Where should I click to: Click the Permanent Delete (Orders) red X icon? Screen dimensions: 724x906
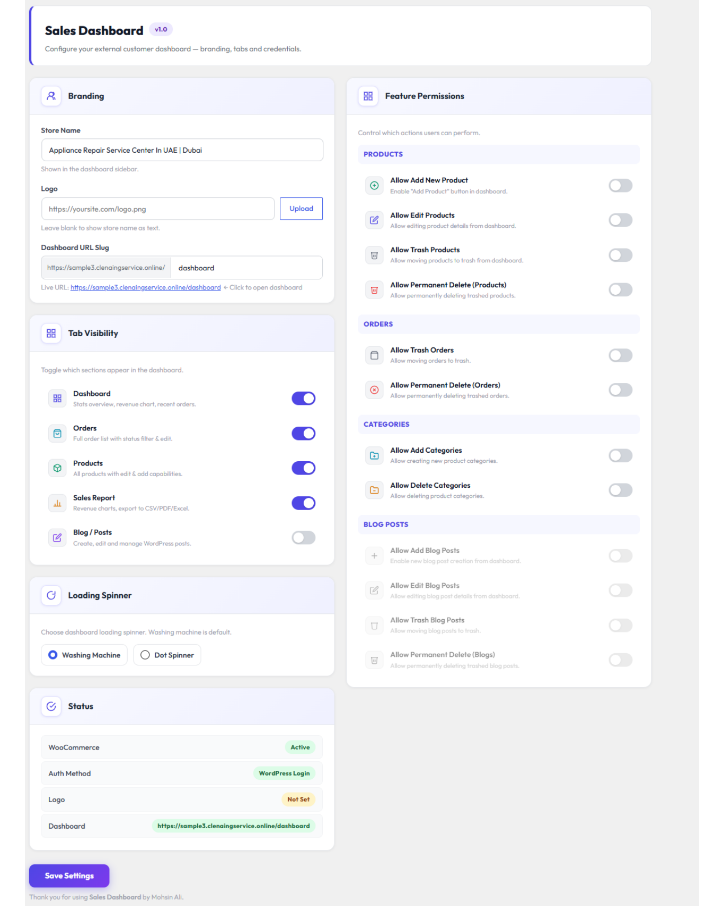374,390
